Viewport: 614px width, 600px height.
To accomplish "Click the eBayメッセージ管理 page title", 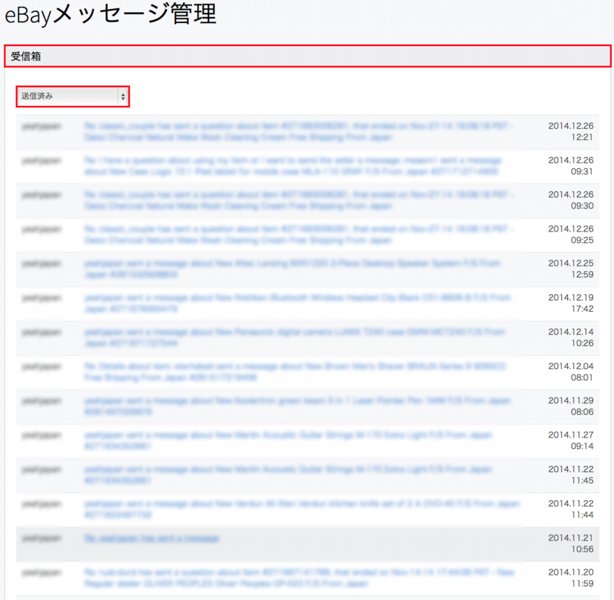I will 111,14.
